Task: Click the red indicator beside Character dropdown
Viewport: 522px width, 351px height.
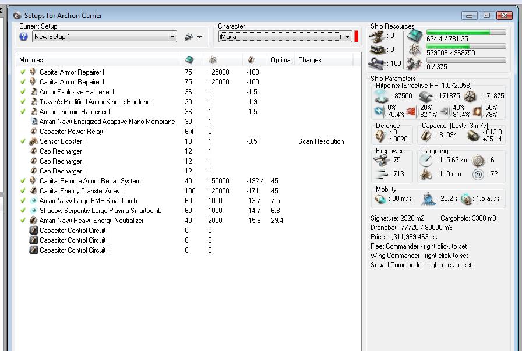Action: (x=356, y=36)
